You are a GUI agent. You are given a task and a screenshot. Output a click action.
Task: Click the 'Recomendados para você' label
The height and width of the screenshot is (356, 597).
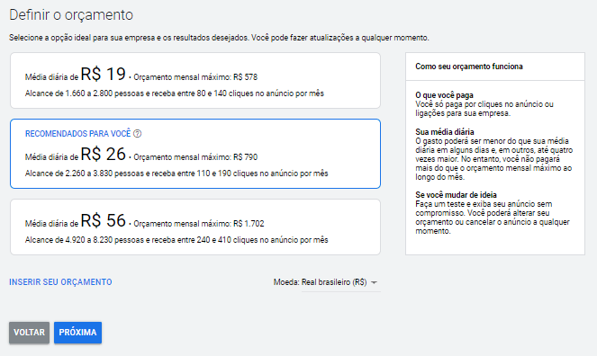tap(77, 133)
